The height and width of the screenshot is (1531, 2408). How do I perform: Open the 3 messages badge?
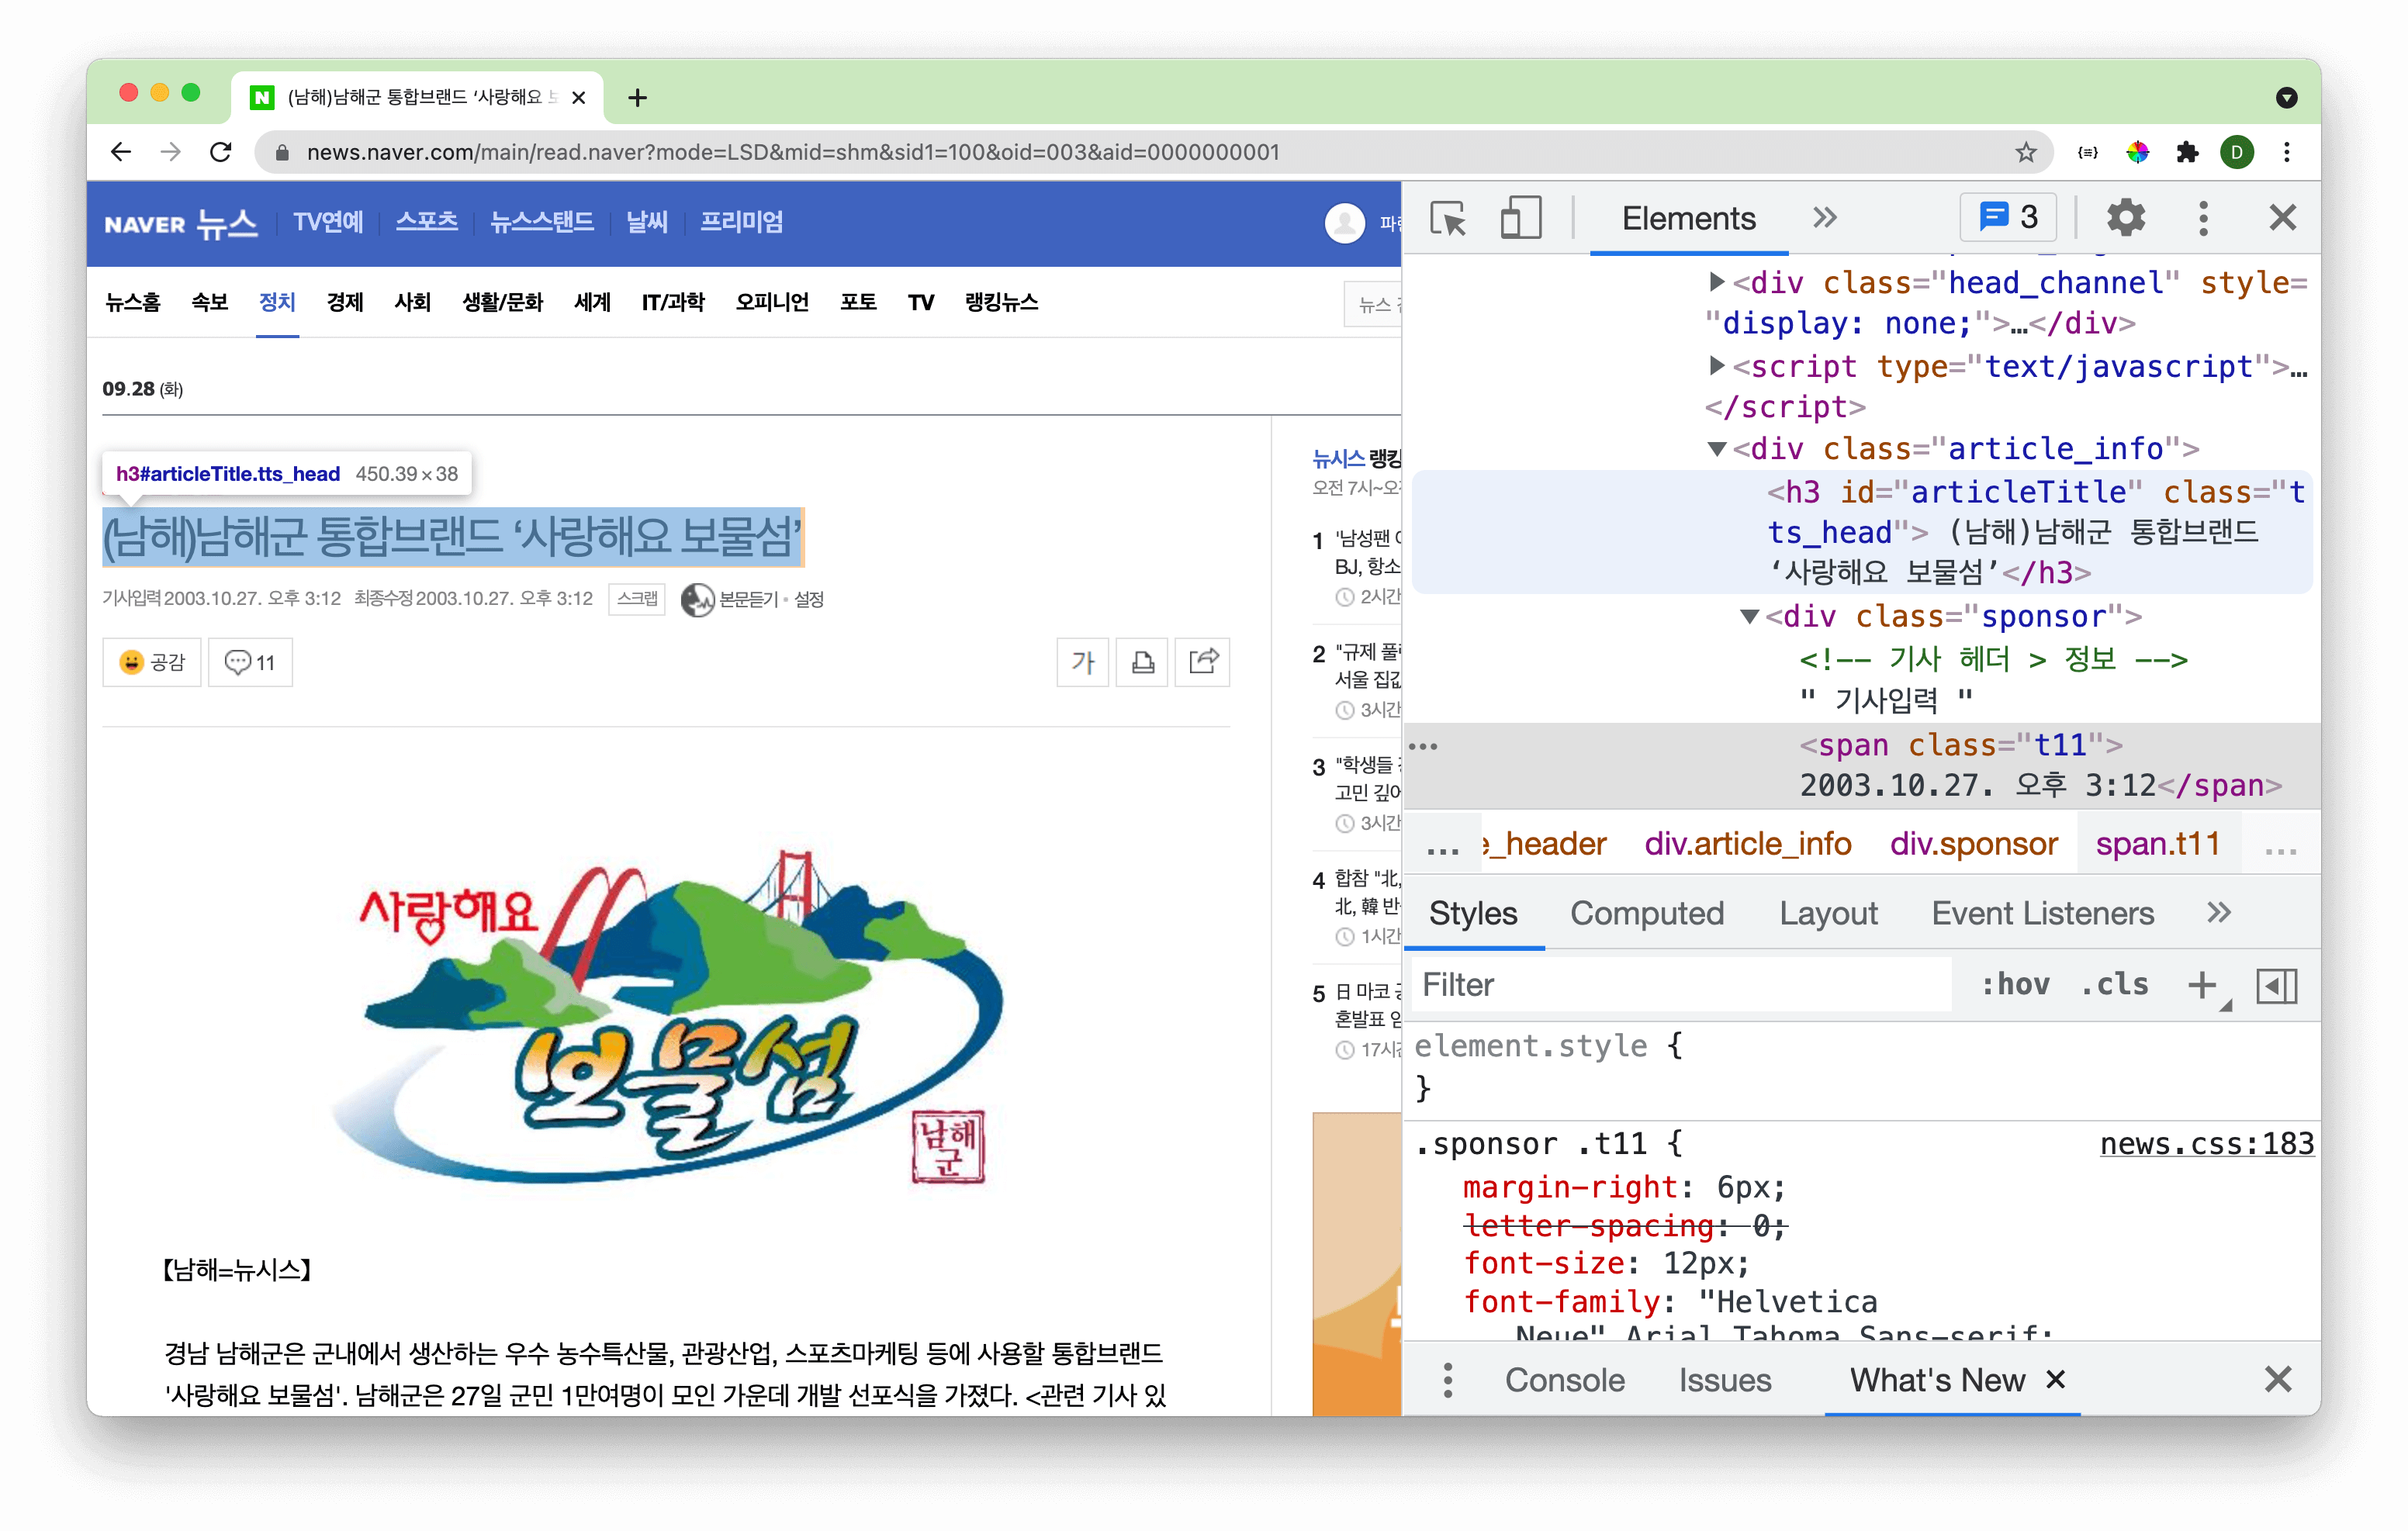pyautogui.click(x=2008, y=217)
